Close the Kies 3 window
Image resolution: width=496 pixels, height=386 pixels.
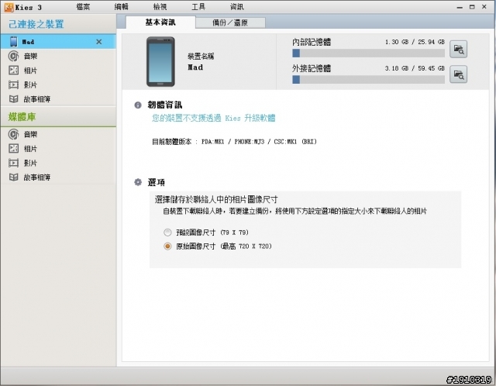click(484, 7)
